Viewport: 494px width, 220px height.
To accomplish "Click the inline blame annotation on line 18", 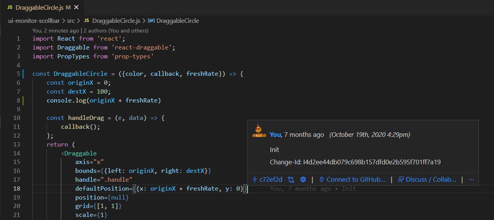I will tap(313, 189).
